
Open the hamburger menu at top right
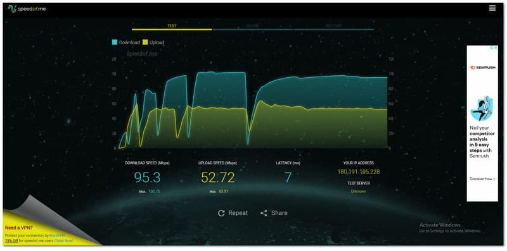click(492, 8)
